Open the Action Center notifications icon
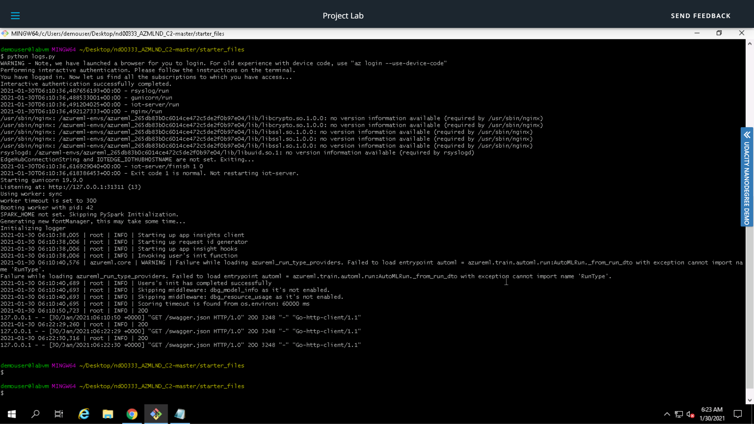 (738, 414)
